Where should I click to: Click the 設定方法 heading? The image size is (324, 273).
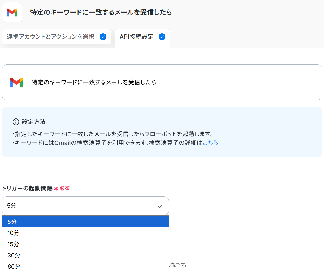coord(34,122)
